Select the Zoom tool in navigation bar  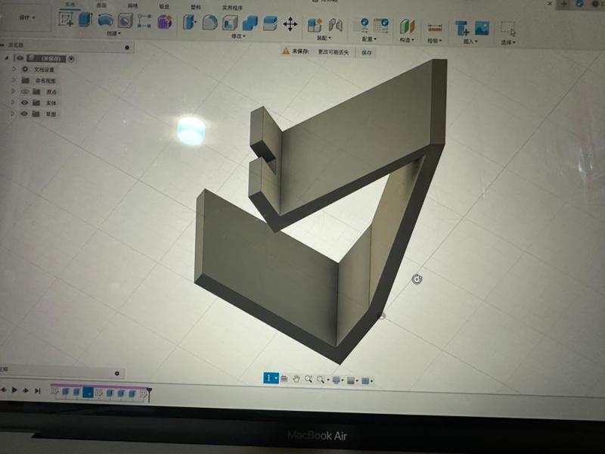[x=309, y=380]
